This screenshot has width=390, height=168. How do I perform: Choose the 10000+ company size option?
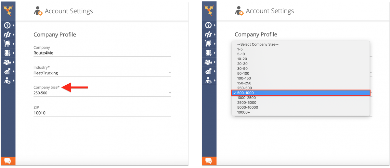click(x=301, y=112)
